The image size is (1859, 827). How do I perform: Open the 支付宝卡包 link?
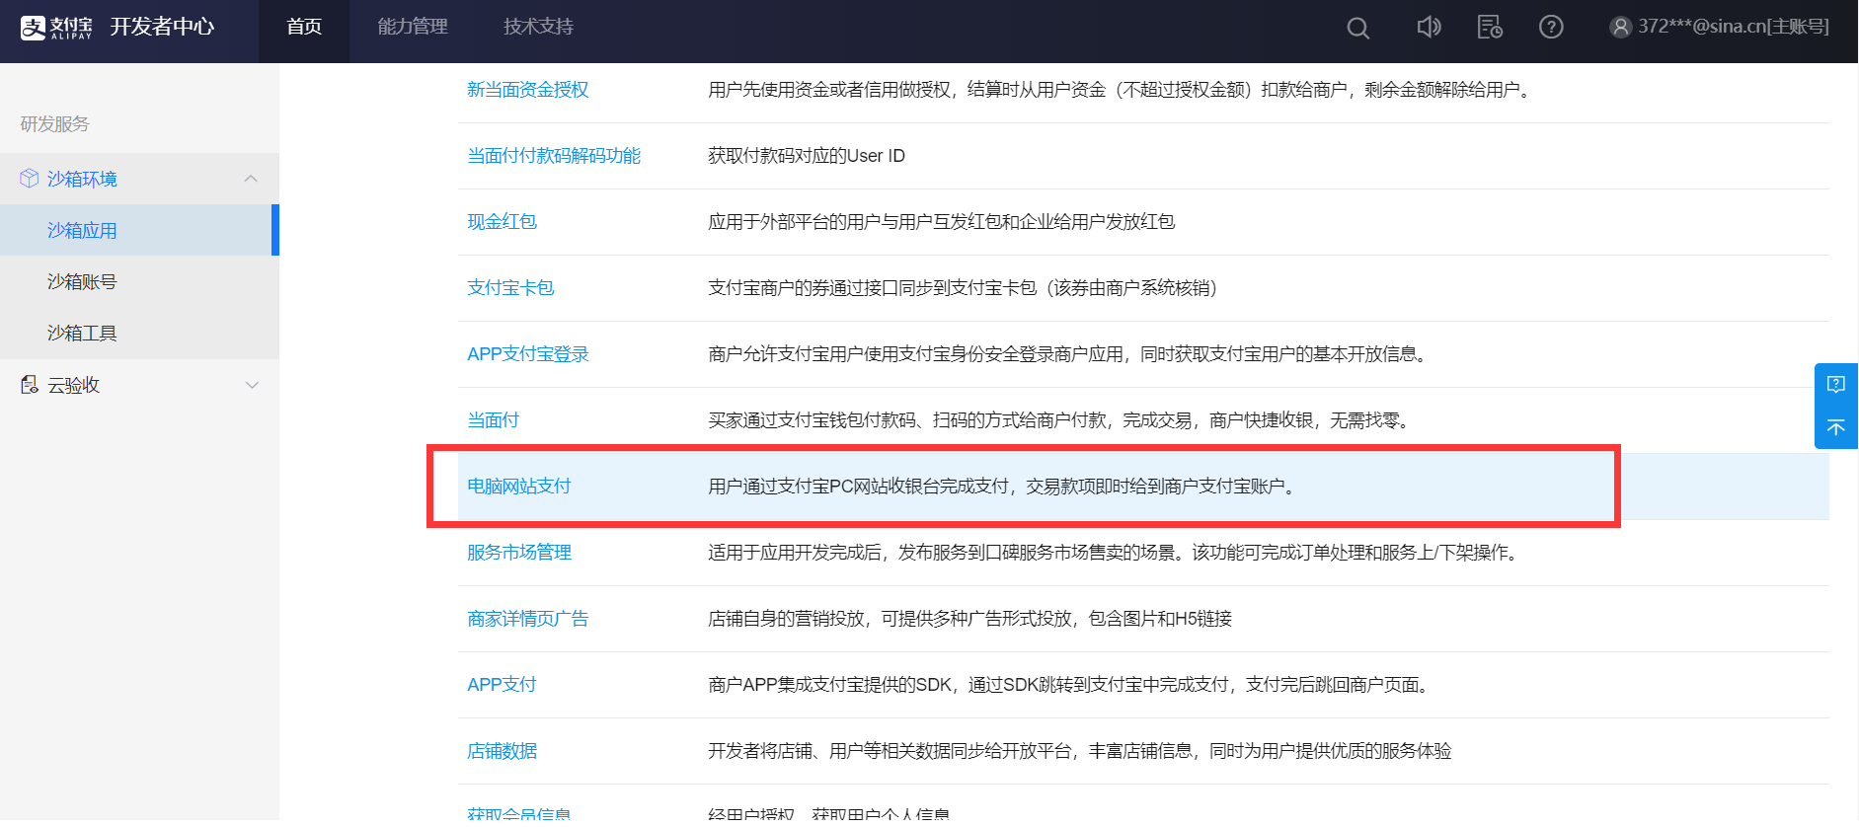tap(510, 288)
